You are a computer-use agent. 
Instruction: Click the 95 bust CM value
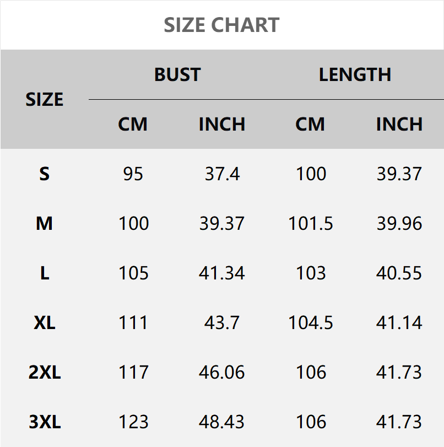133,174
